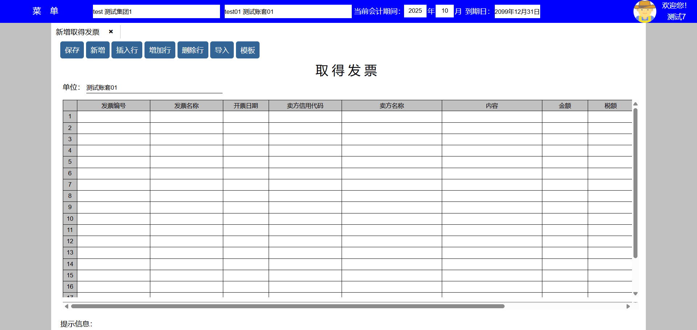Select row 5 header in table
This screenshot has width=697, height=330.
[x=70, y=162]
